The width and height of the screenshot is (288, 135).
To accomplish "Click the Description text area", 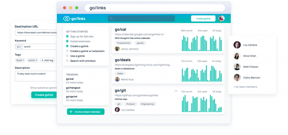I will pyautogui.click(x=36, y=76).
